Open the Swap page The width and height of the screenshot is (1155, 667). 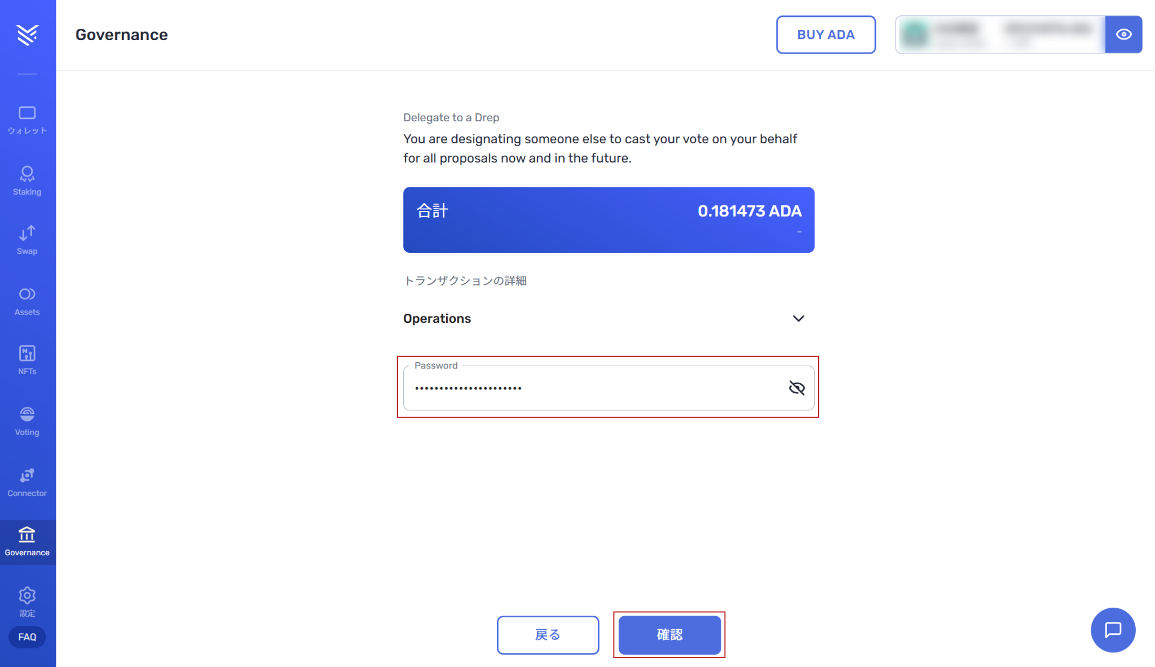pyautogui.click(x=27, y=239)
